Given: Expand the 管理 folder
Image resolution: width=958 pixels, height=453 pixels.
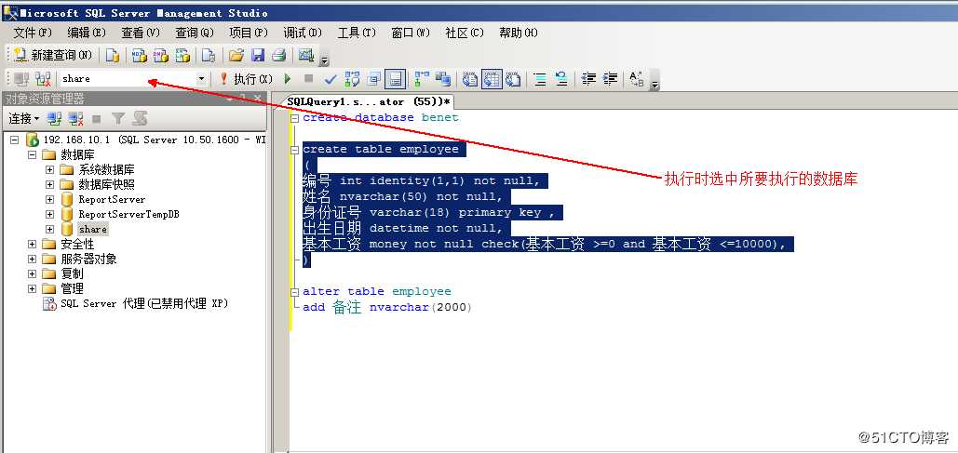Looking at the screenshot, I should tap(32, 288).
